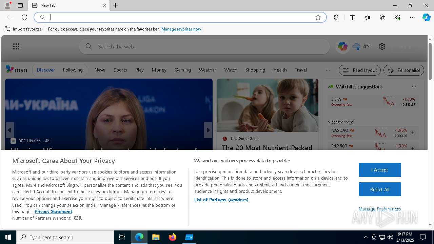Focus the browser address bar

pyautogui.click(x=180, y=17)
